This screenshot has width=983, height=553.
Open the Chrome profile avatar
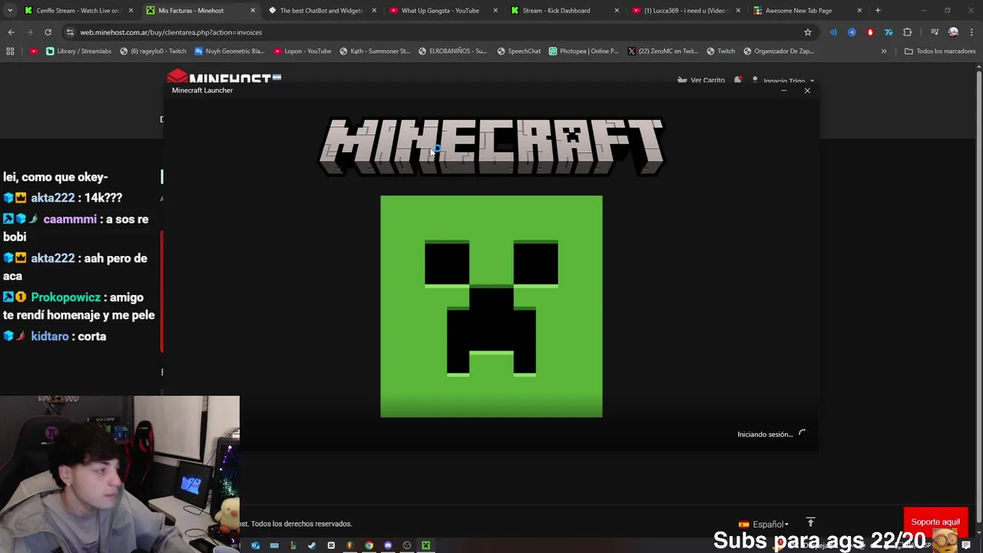coord(953,32)
